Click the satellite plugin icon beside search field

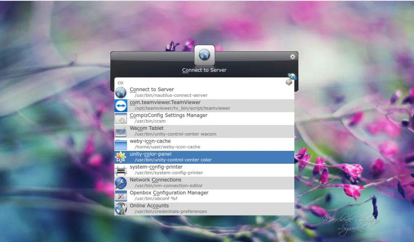pyautogui.click(x=291, y=79)
